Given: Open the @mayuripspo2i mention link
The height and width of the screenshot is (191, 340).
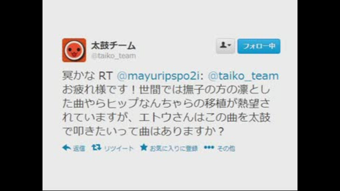Looking at the screenshot, I should pyautogui.click(x=160, y=76).
